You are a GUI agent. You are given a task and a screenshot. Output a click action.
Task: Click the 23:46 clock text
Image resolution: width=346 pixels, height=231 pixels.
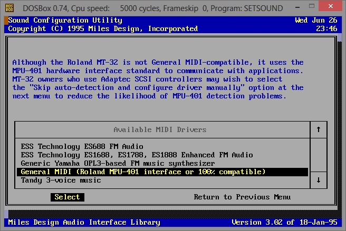coord(326,28)
